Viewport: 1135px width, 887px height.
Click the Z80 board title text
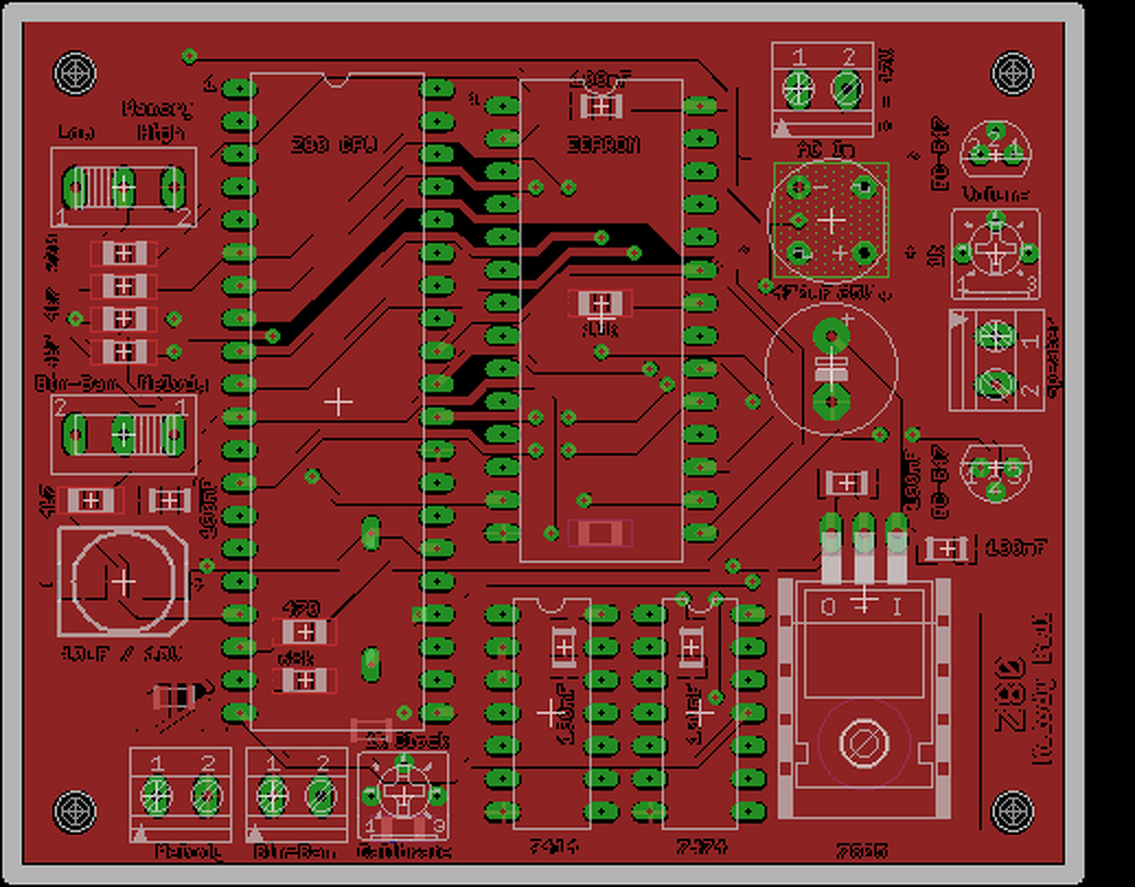click(1011, 692)
